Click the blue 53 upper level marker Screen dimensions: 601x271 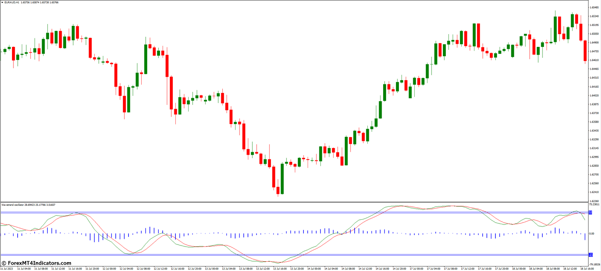(x=590, y=213)
